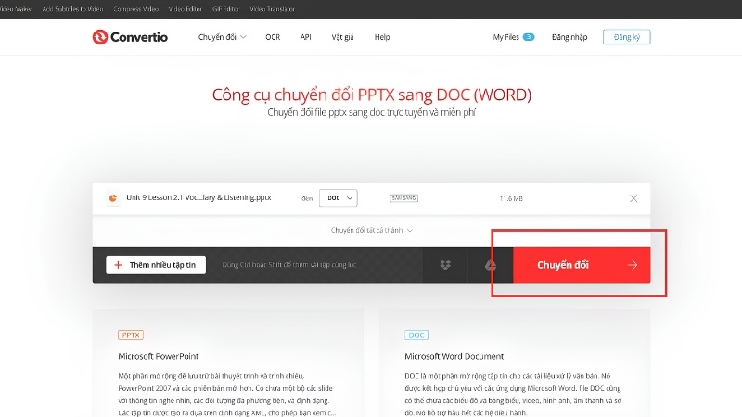Viewport: 742px width, 417px height.
Task: Click the PowerPoint file type icon
Action: (112, 198)
